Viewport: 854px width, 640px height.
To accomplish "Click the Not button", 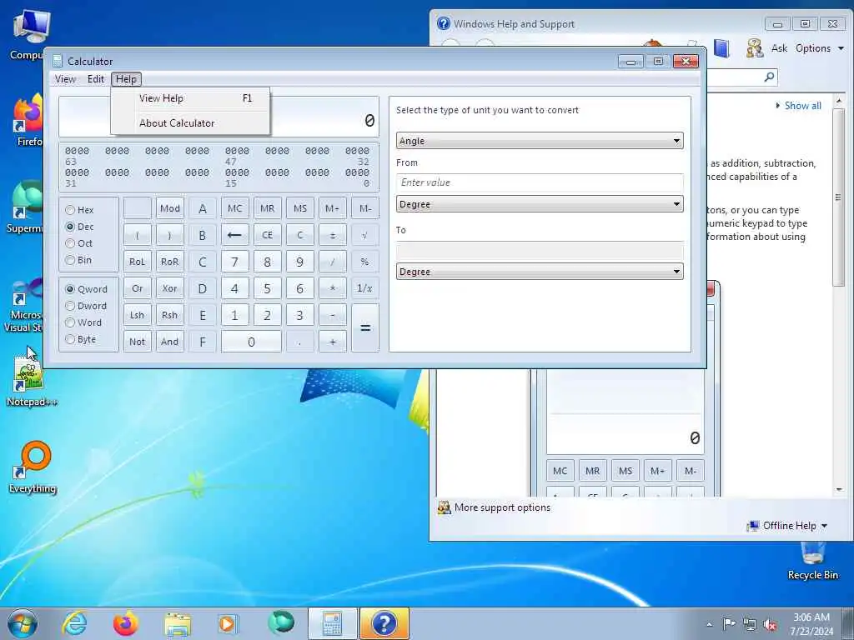I will tap(138, 342).
